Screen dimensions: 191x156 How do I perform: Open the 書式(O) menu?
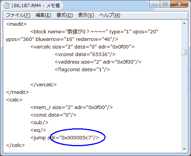[65, 15]
